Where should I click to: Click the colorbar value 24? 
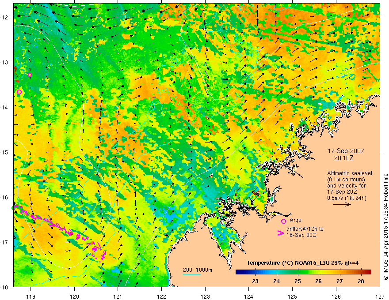coord(276,281)
